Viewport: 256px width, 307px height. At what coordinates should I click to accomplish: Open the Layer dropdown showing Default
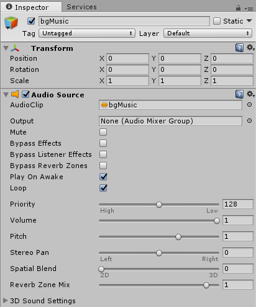[x=208, y=33]
